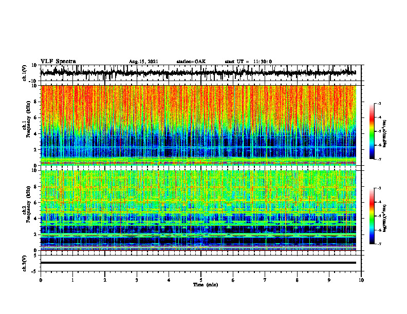Click time axis tick label '9'
Image resolution: width=407 pixels, height=314 pixels.
pyautogui.click(x=329, y=280)
